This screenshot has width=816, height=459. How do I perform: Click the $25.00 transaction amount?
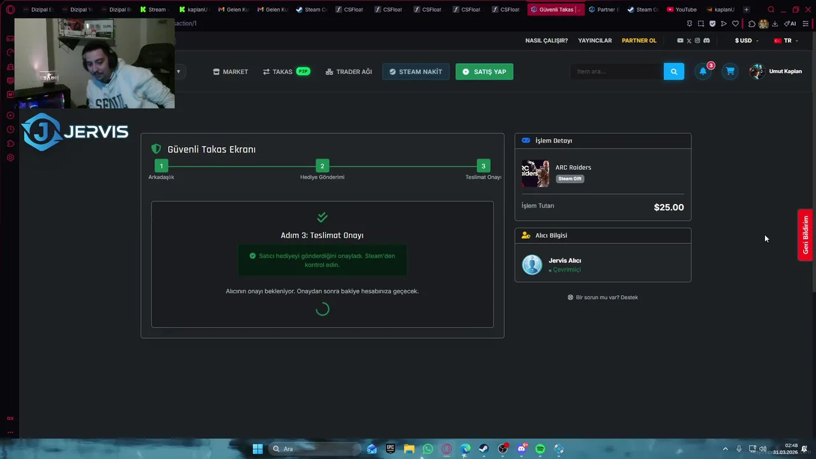[669, 207]
